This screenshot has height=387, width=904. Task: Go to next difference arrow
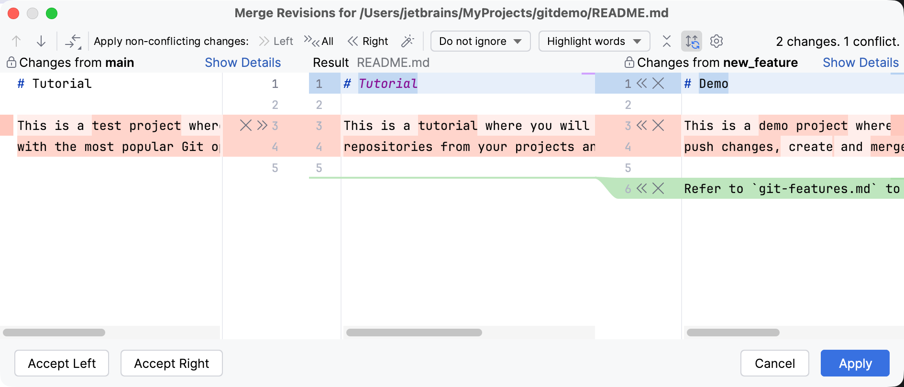point(41,42)
